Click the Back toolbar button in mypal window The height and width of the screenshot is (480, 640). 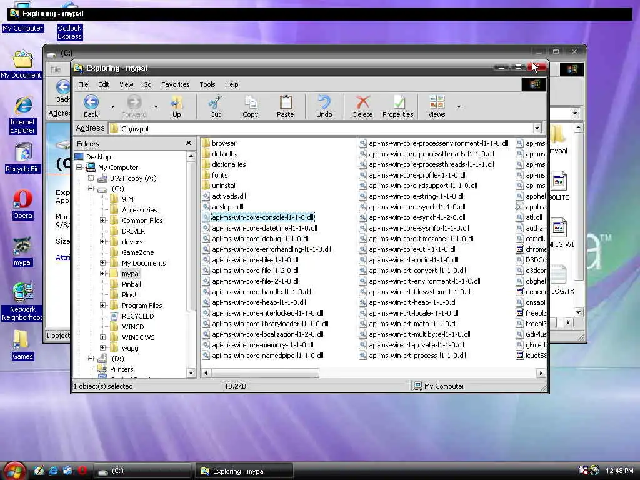[91, 106]
